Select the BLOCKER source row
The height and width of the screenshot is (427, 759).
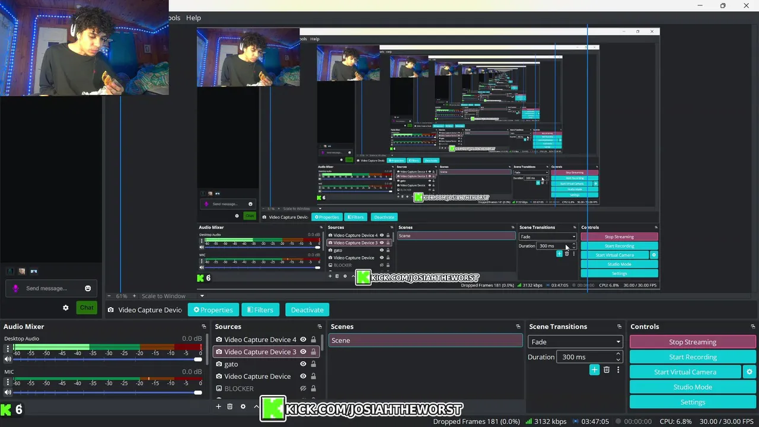267,388
